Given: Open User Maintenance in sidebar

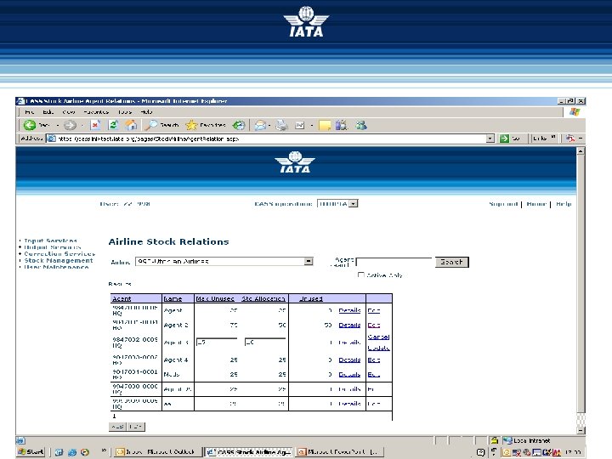Looking at the screenshot, I should click(57, 267).
